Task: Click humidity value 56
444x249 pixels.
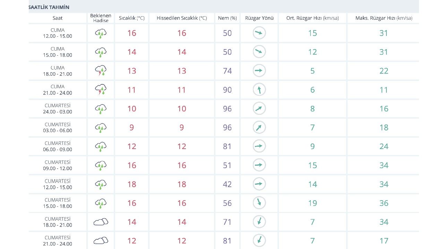Action: 227,203
